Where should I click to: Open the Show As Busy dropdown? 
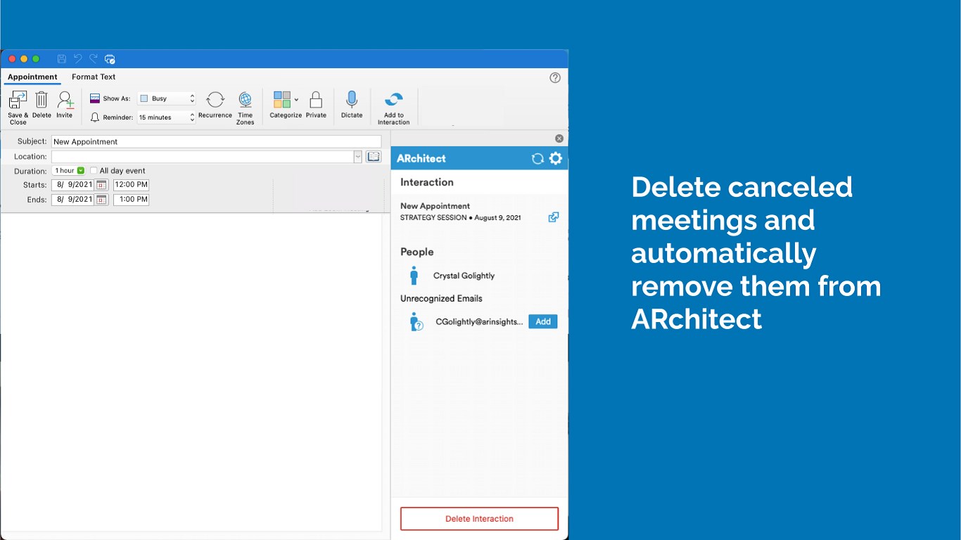point(167,98)
